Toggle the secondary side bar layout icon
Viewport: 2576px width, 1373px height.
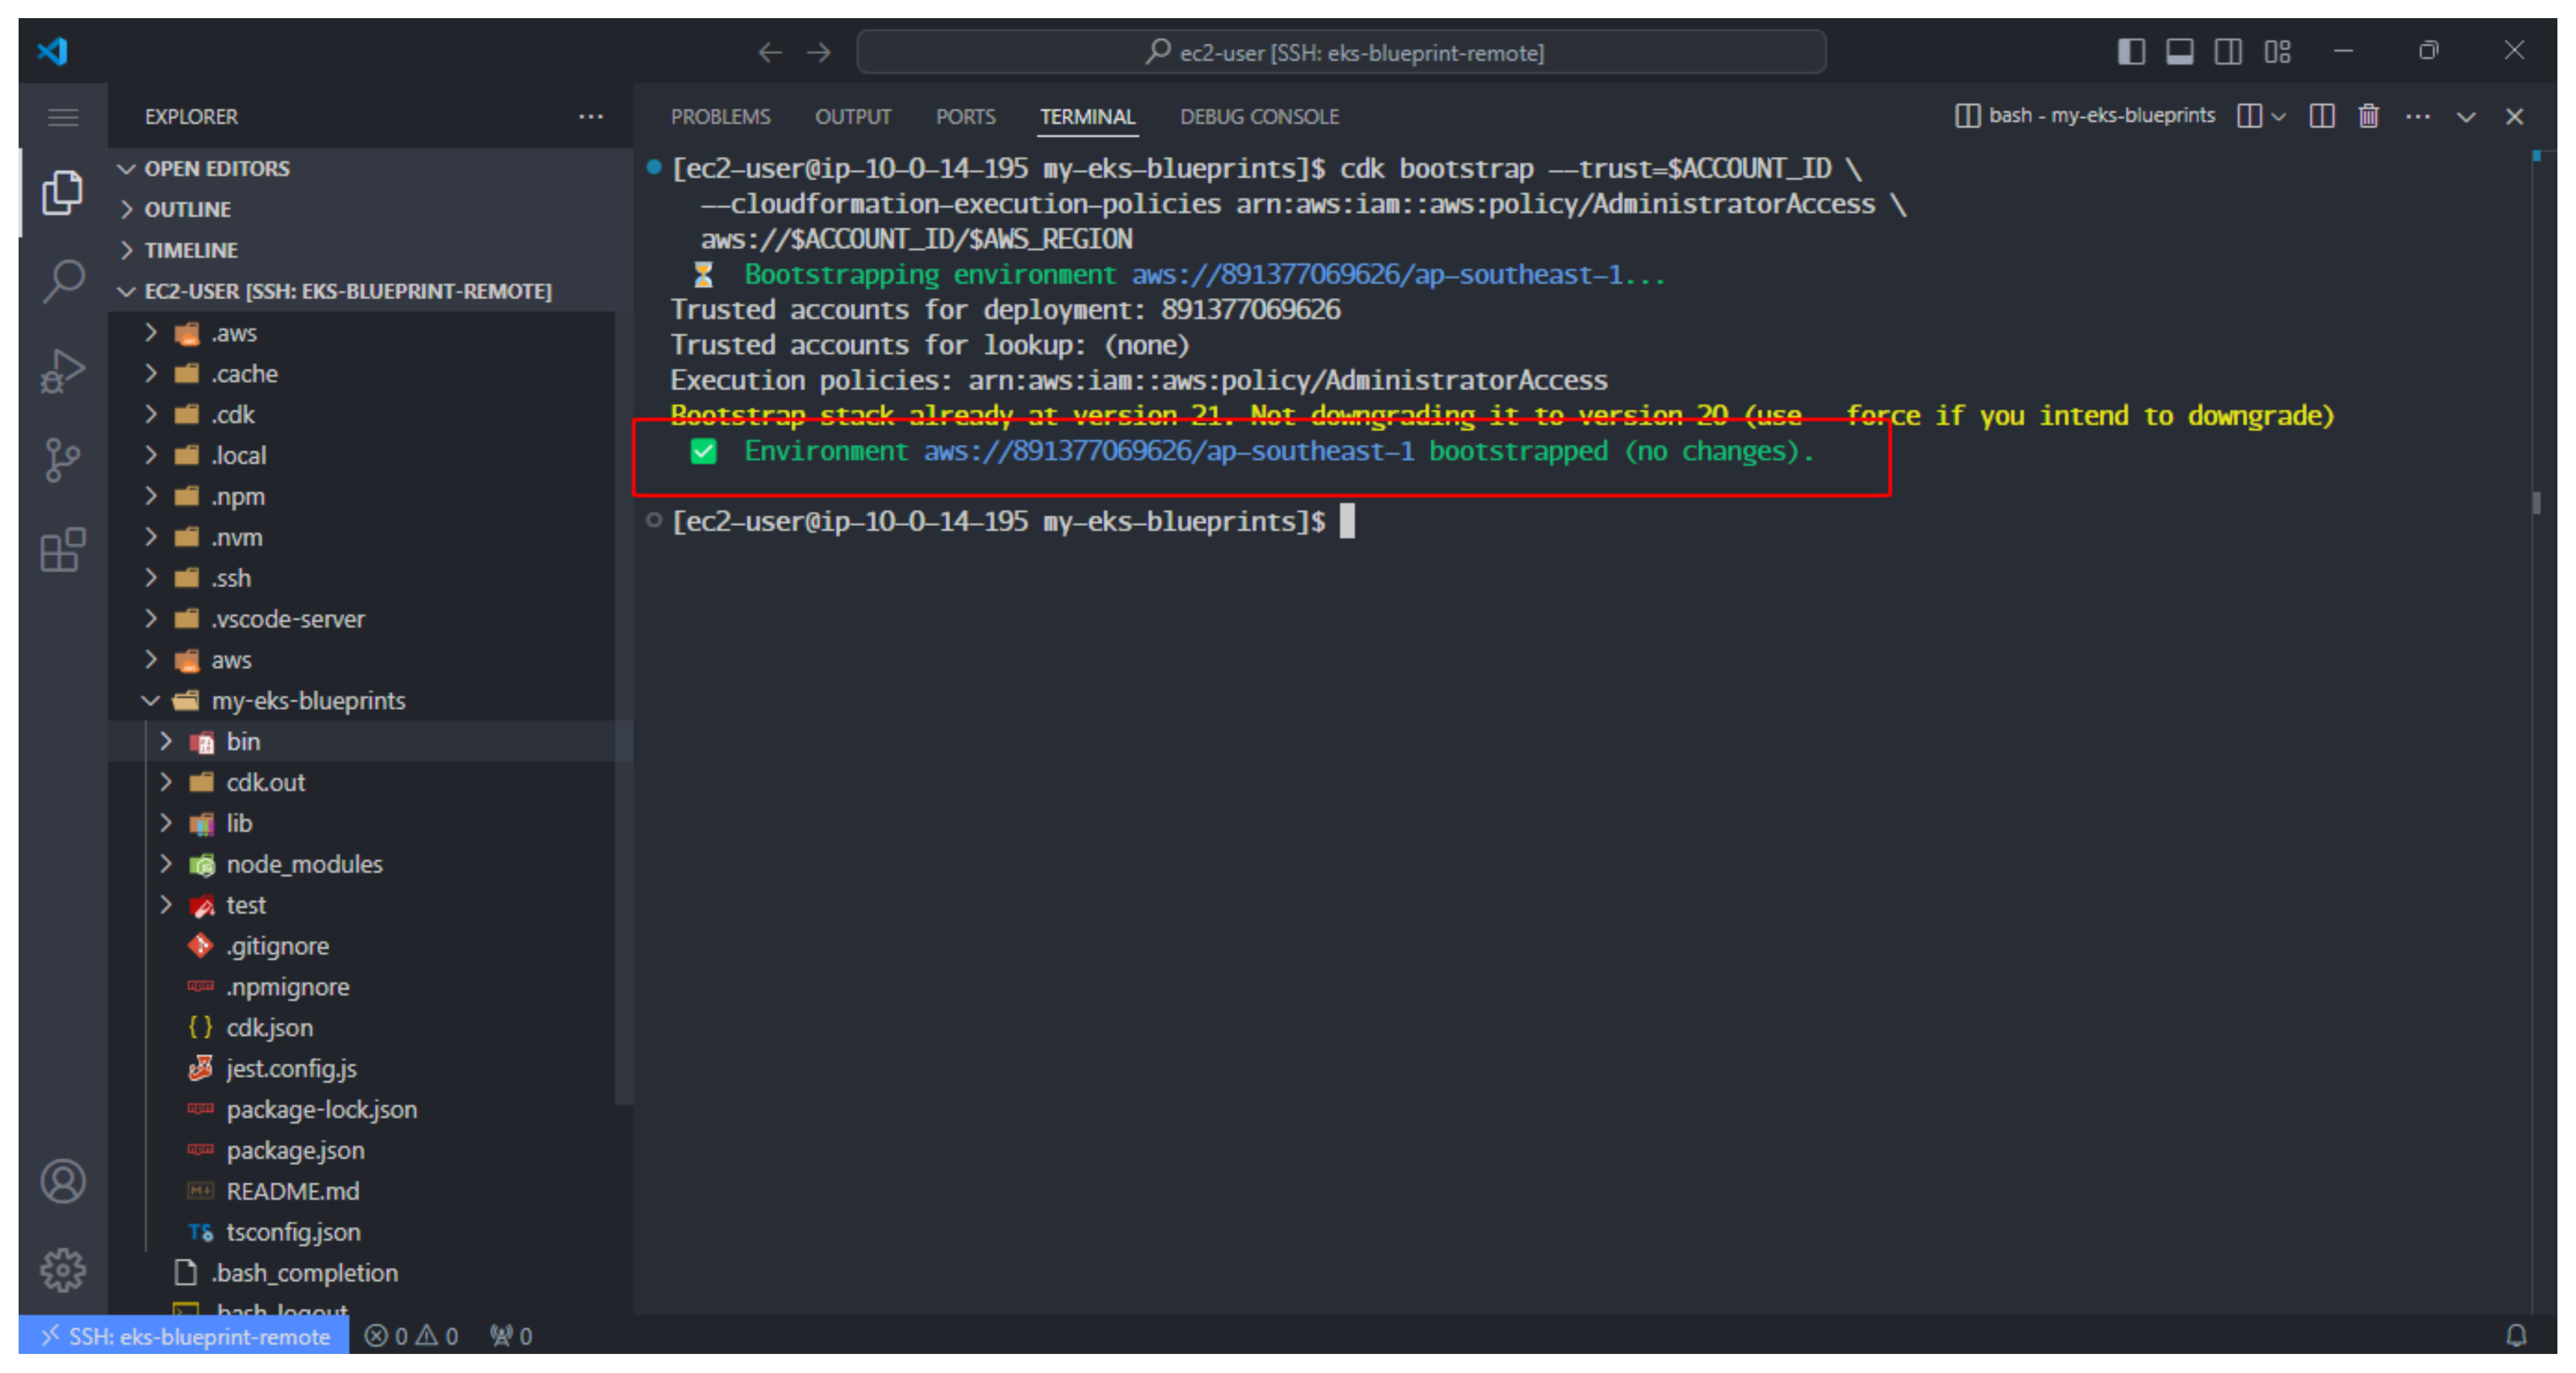point(2228,51)
